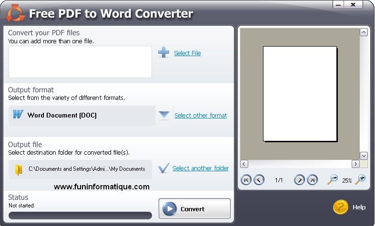Open the Select File link

pyautogui.click(x=187, y=53)
